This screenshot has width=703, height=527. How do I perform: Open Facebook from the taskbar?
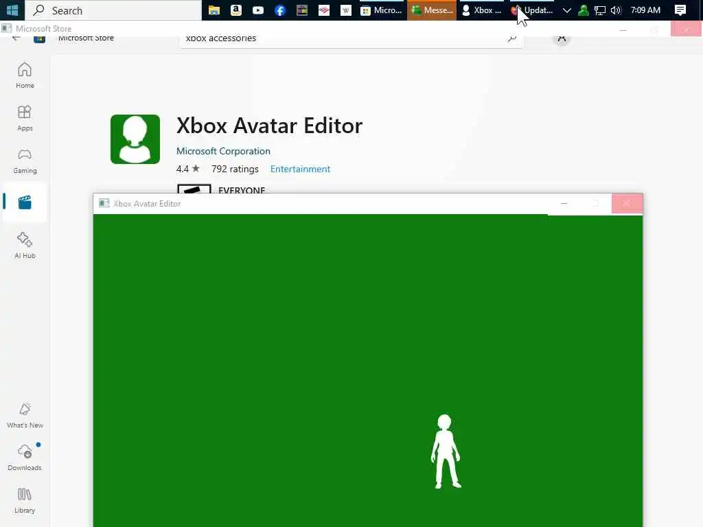click(280, 10)
